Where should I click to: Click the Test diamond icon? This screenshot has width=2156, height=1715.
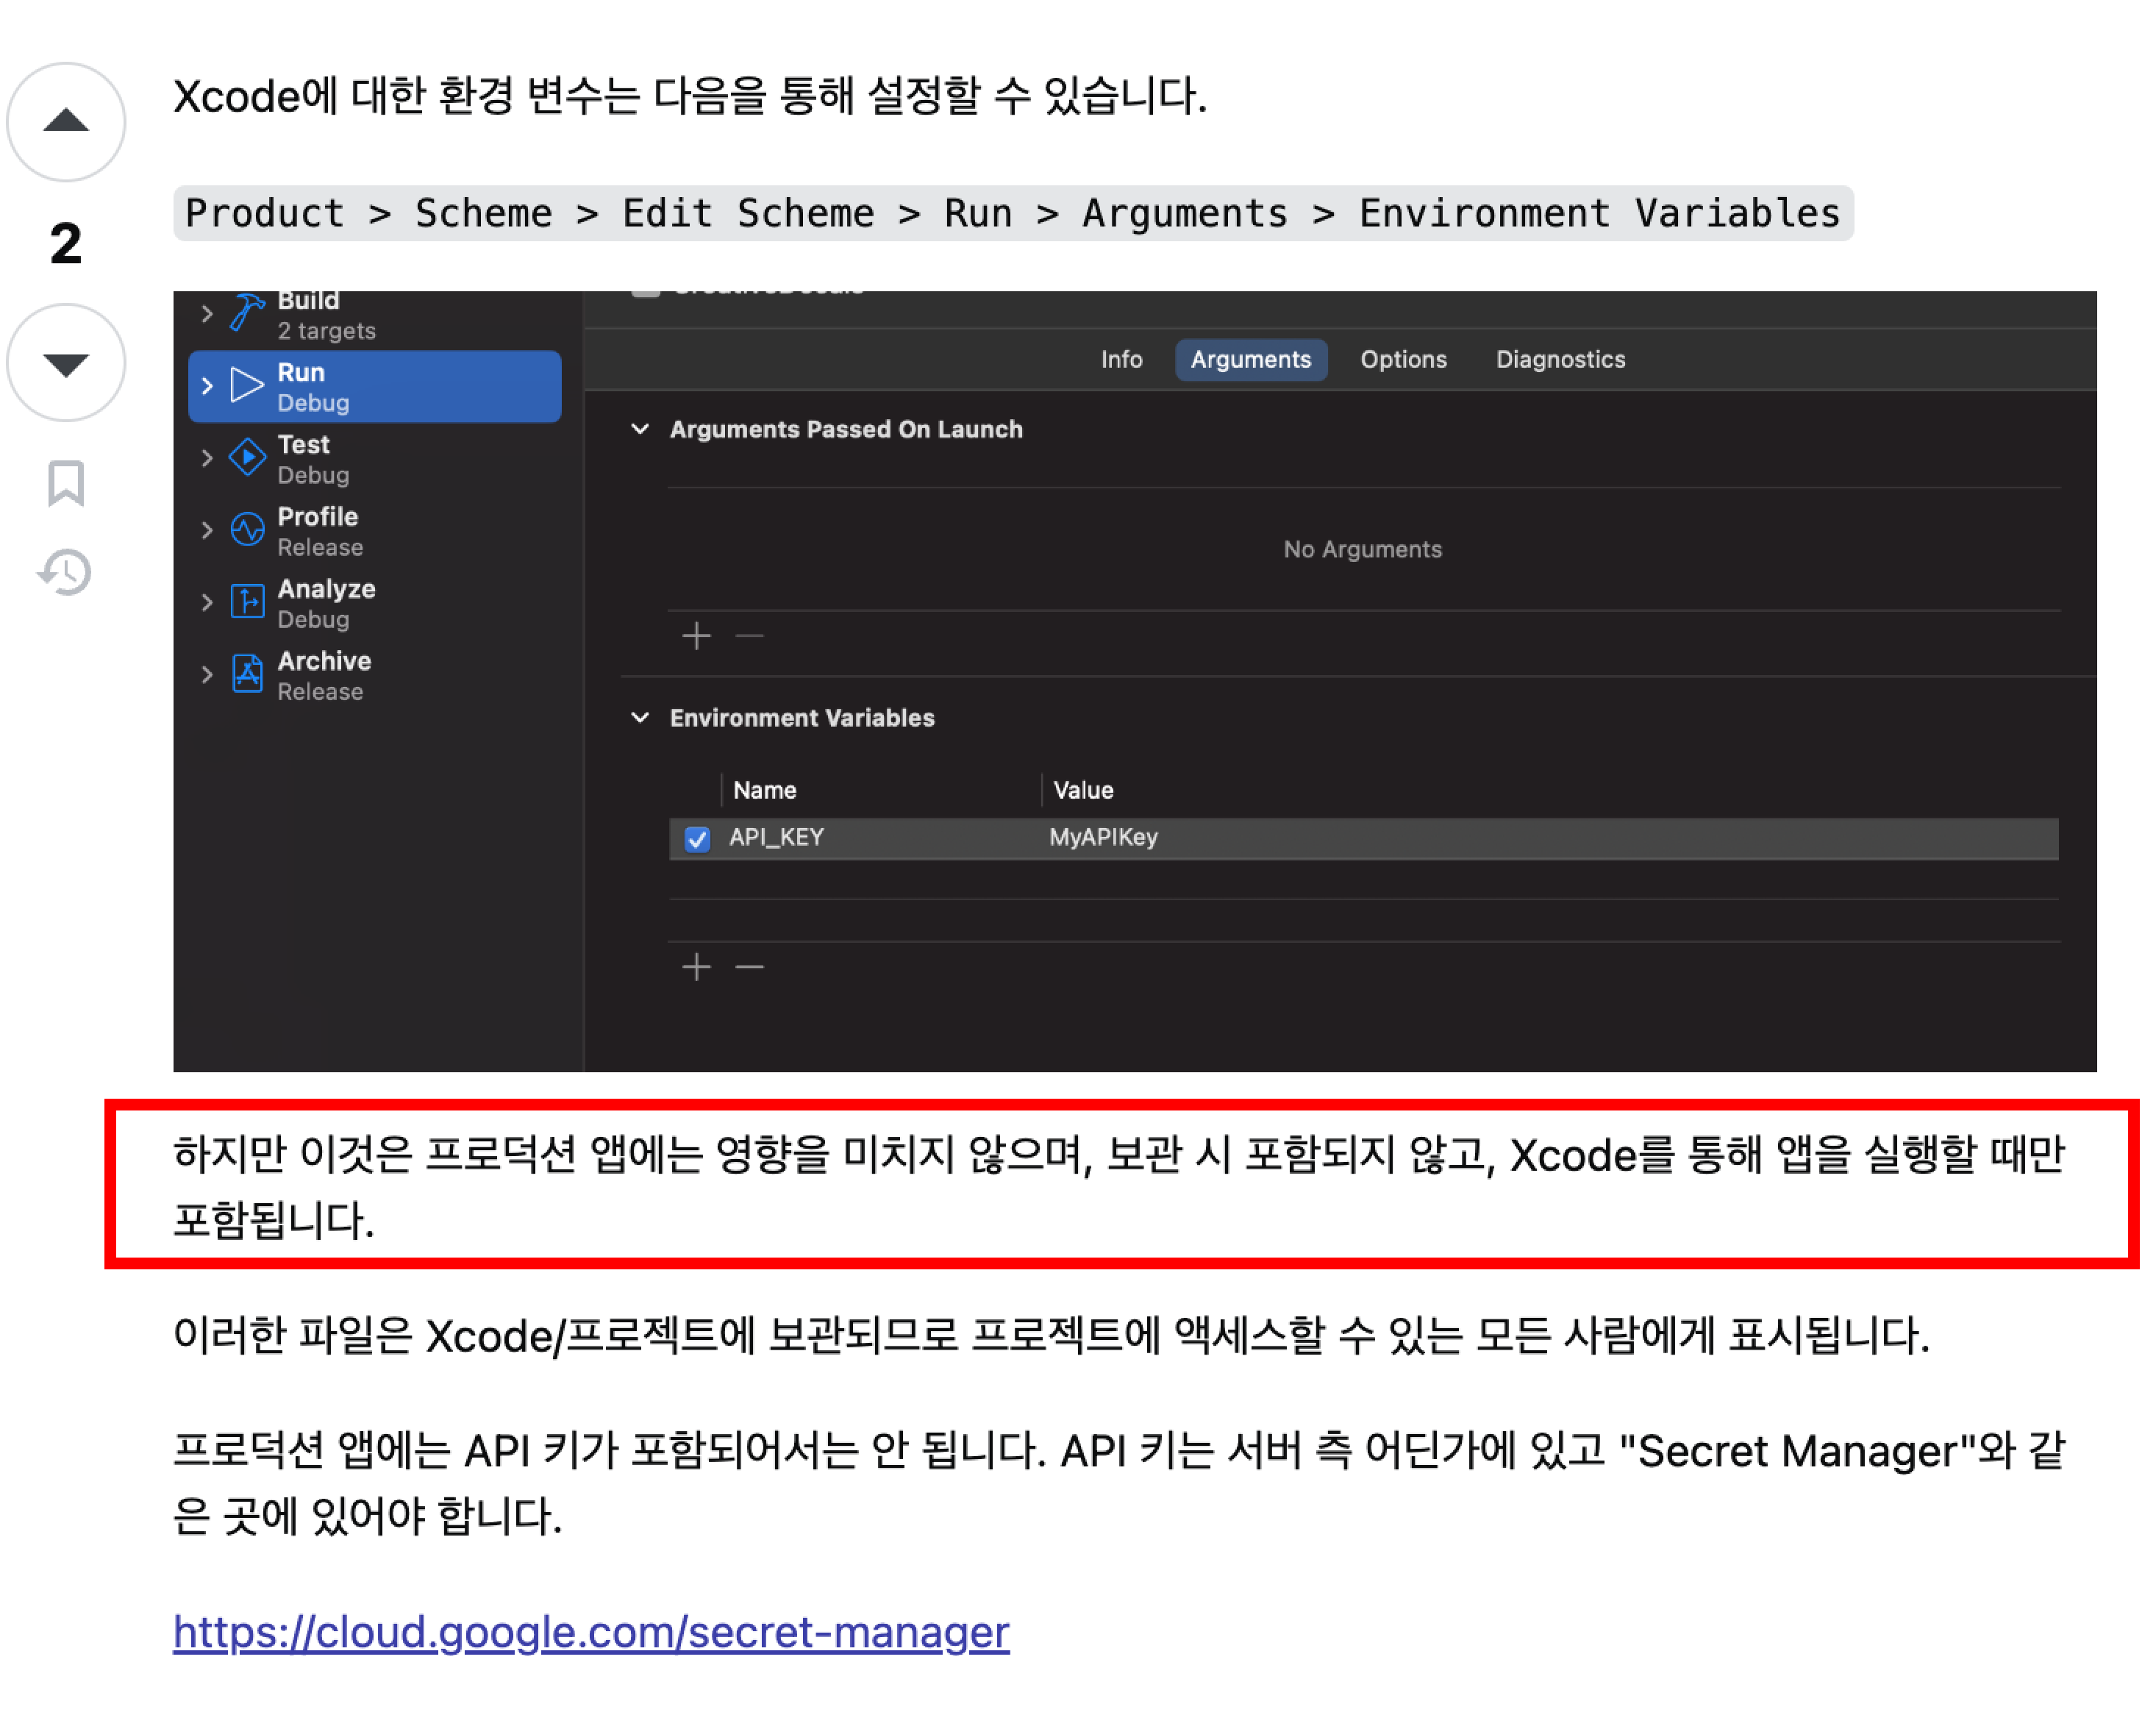[x=247, y=458]
